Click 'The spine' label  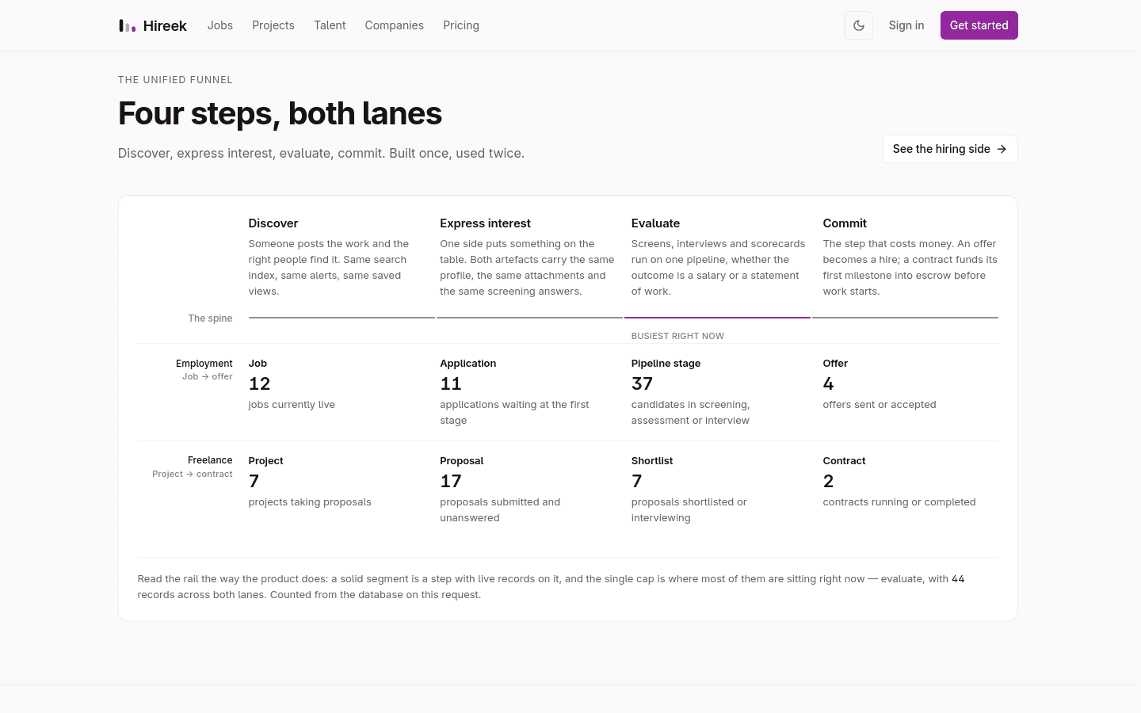pyautogui.click(x=210, y=318)
